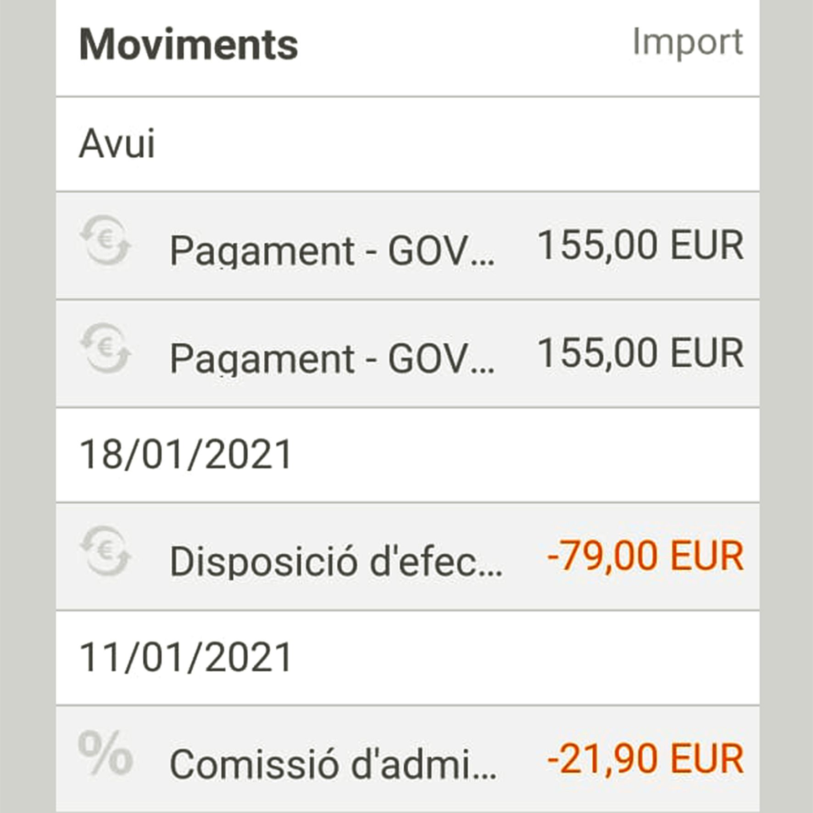Select the 18/01/2021 date section header
The height and width of the screenshot is (813, 813).
(x=407, y=455)
